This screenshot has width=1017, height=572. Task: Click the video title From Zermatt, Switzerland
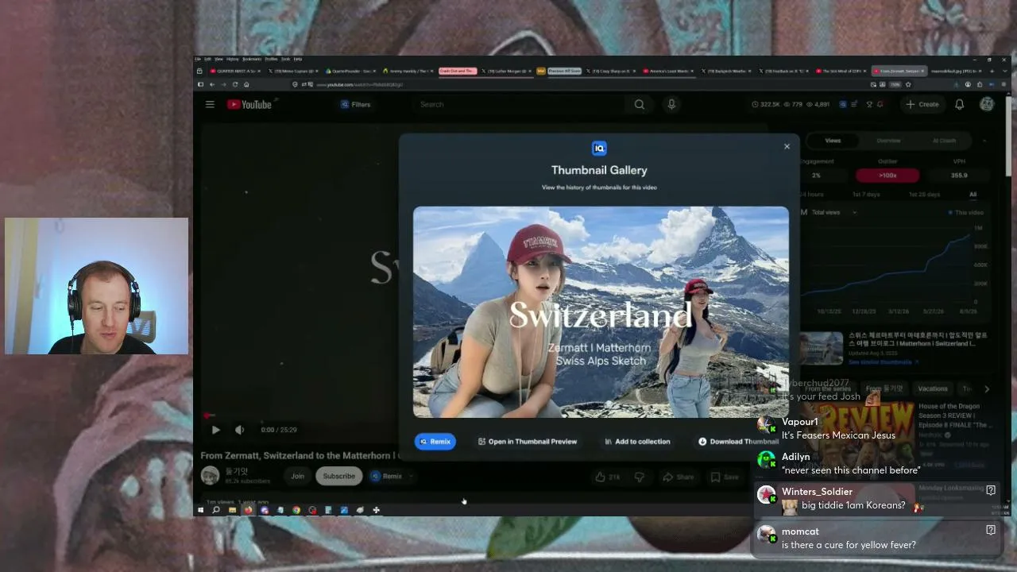point(300,456)
